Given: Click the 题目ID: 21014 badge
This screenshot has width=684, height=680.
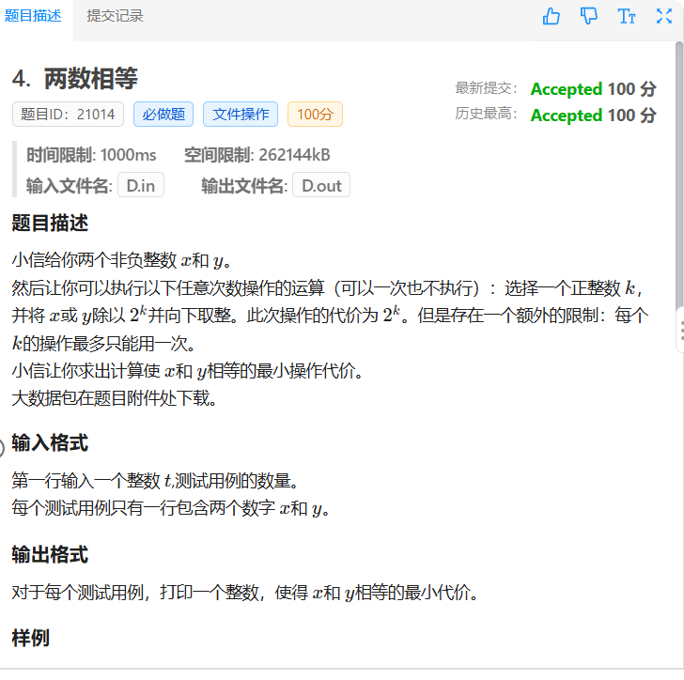Looking at the screenshot, I should click(x=68, y=115).
